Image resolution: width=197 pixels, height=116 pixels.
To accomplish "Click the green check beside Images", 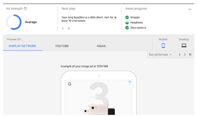I will click(x=127, y=17).
